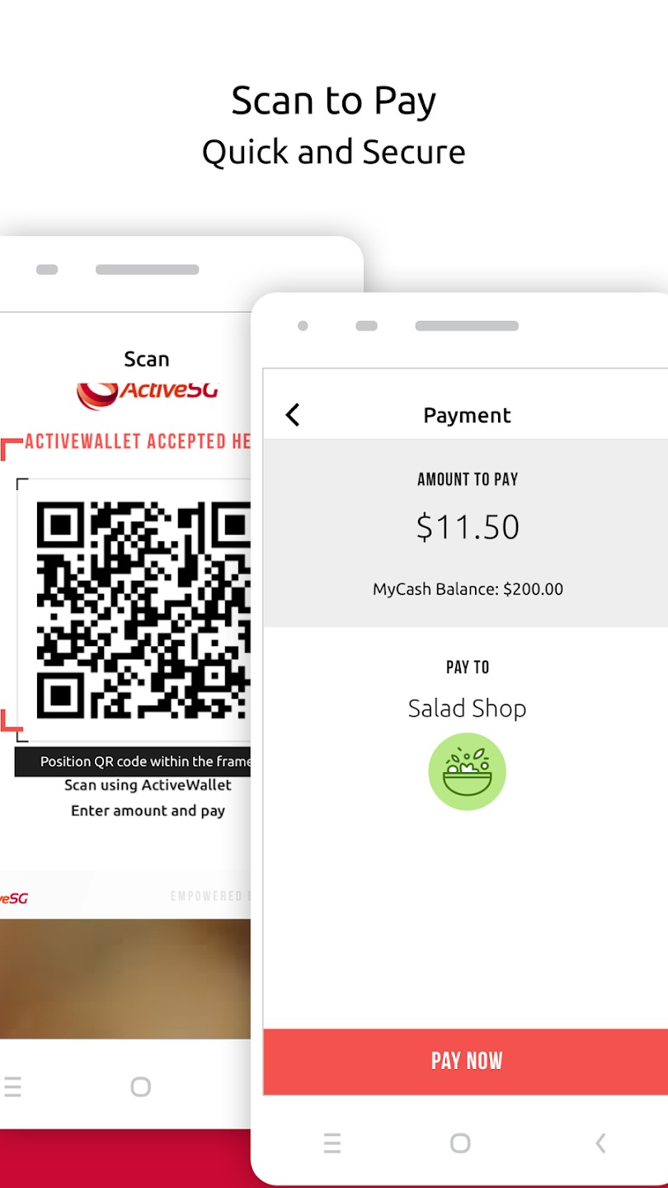Tap the blurred camera preview area
The width and height of the screenshot is (668, 1188).
(125, 978)
